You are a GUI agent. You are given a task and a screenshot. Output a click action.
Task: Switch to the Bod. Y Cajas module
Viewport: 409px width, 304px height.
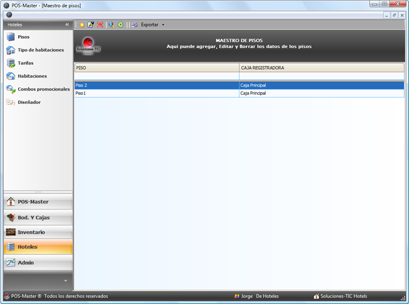coord(38,217)
